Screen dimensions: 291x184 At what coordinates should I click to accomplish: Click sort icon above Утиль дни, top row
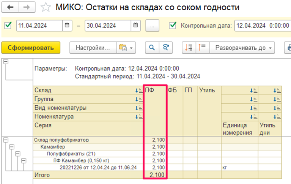coord(277,90)
